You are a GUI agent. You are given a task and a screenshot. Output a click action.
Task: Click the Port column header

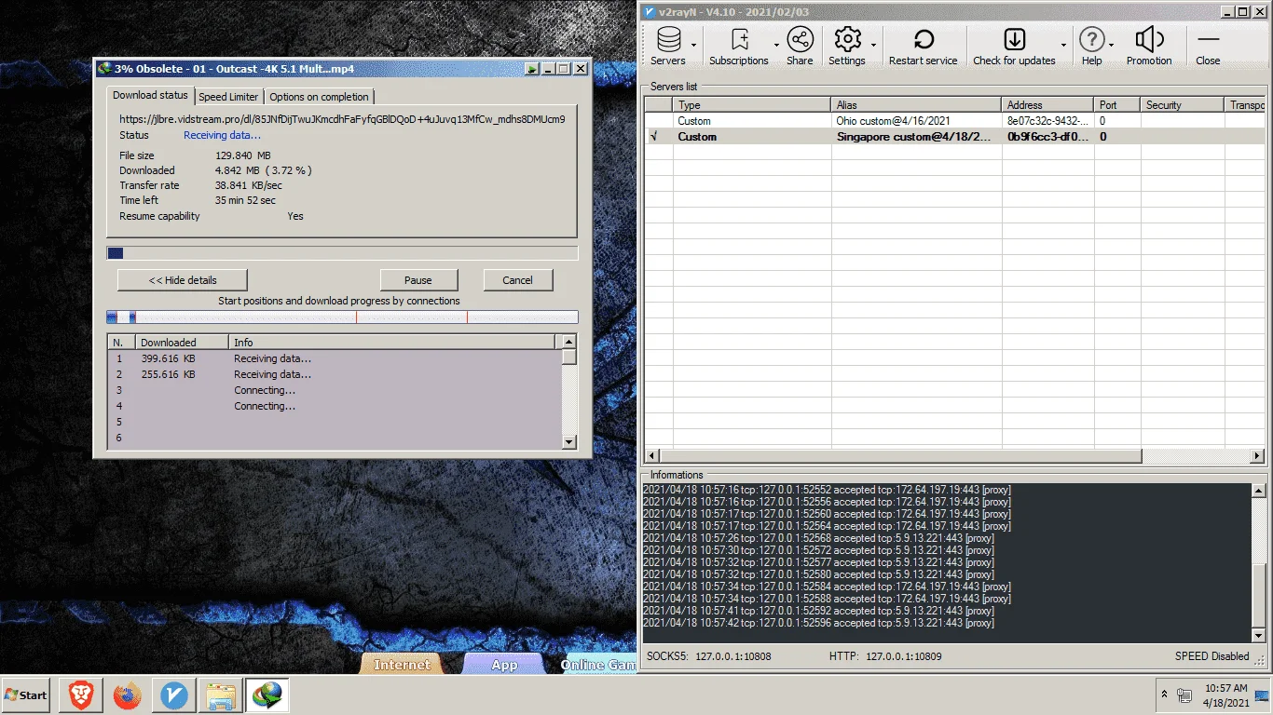(x=1118, y=105)
